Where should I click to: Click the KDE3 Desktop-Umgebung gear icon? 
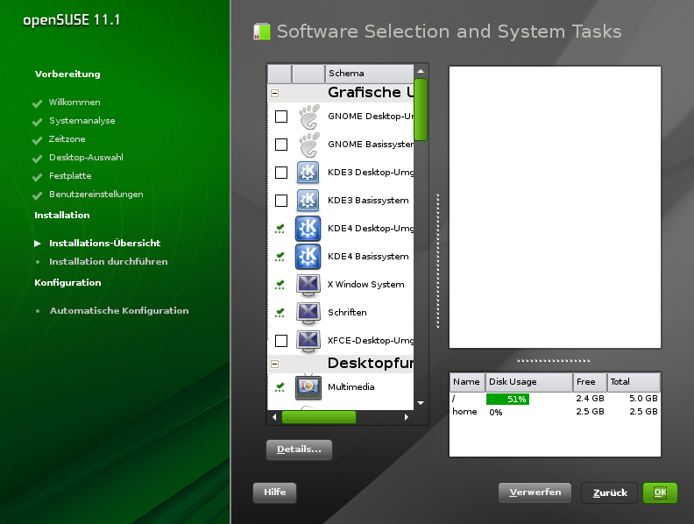[308, 173]
